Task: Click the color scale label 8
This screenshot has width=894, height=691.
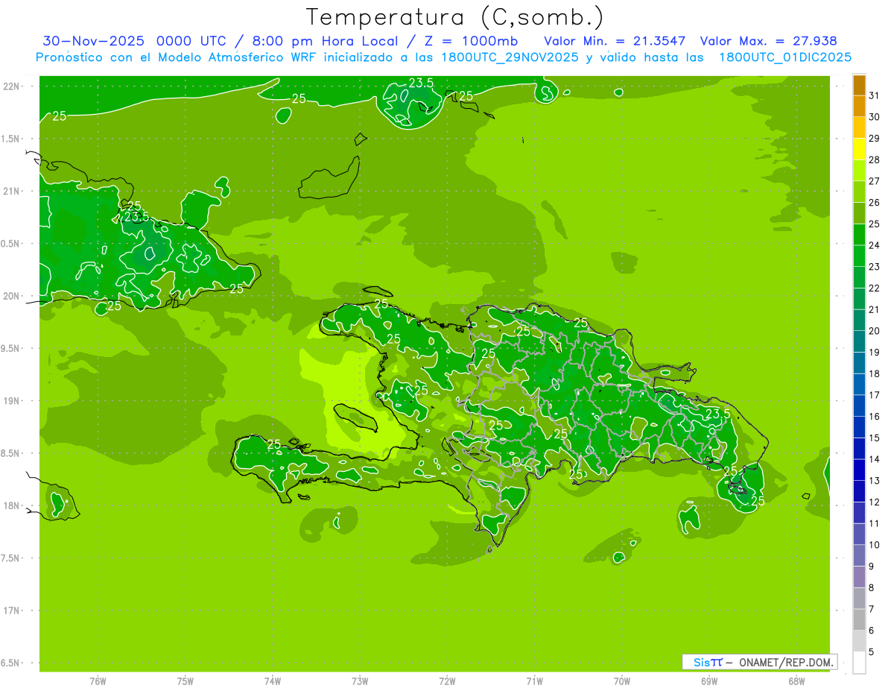Action: [x=872, y=587]
